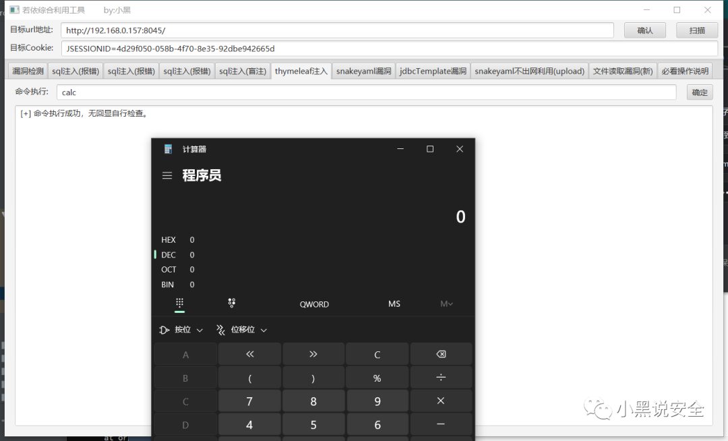
Task: Click the right shift » key
Action: [x=313, y=354]
